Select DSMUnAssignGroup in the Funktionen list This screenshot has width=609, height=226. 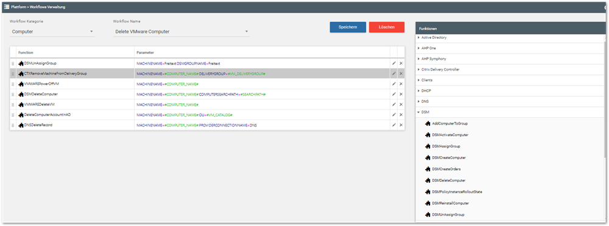[448, 214]
